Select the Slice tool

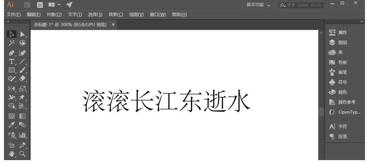23,145
